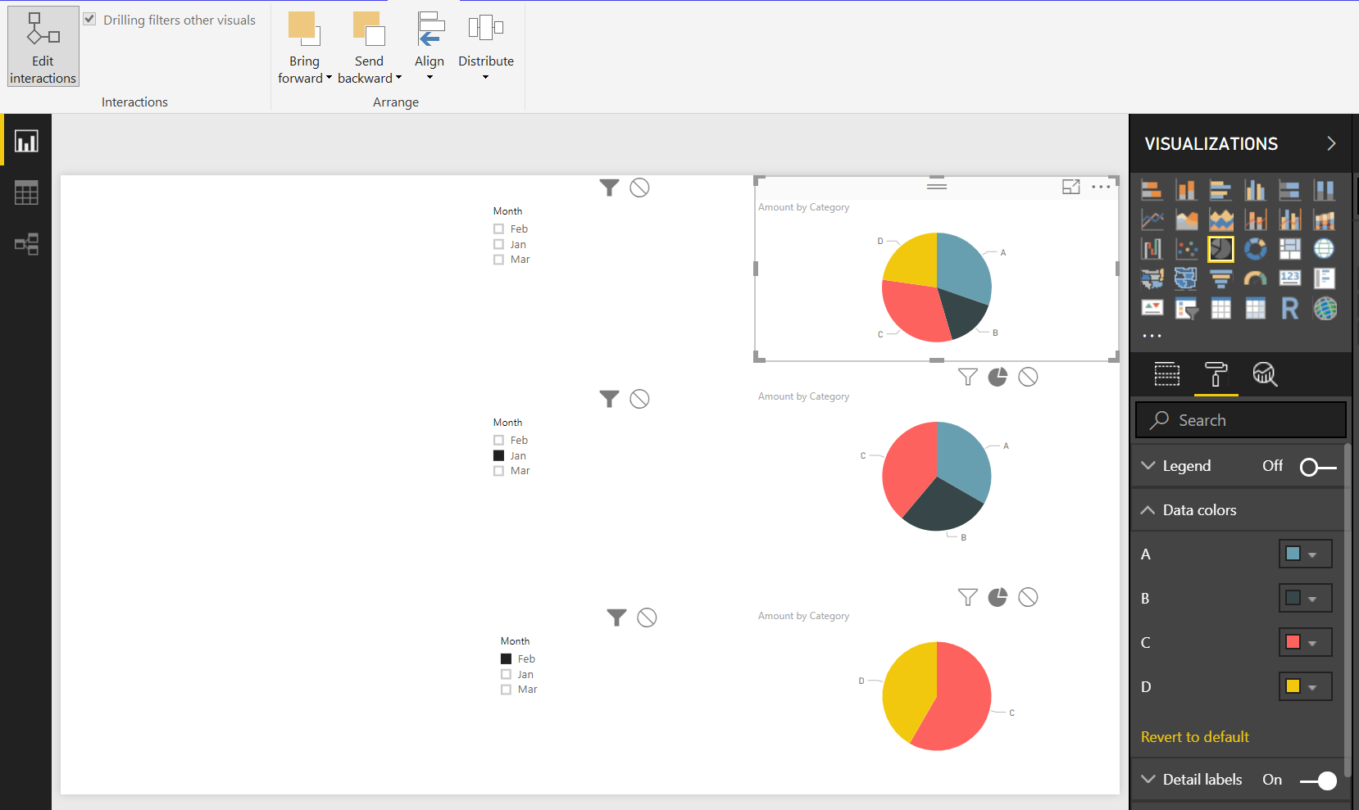Import more visuals via the ellipsis

click(x=1152, y=336)
